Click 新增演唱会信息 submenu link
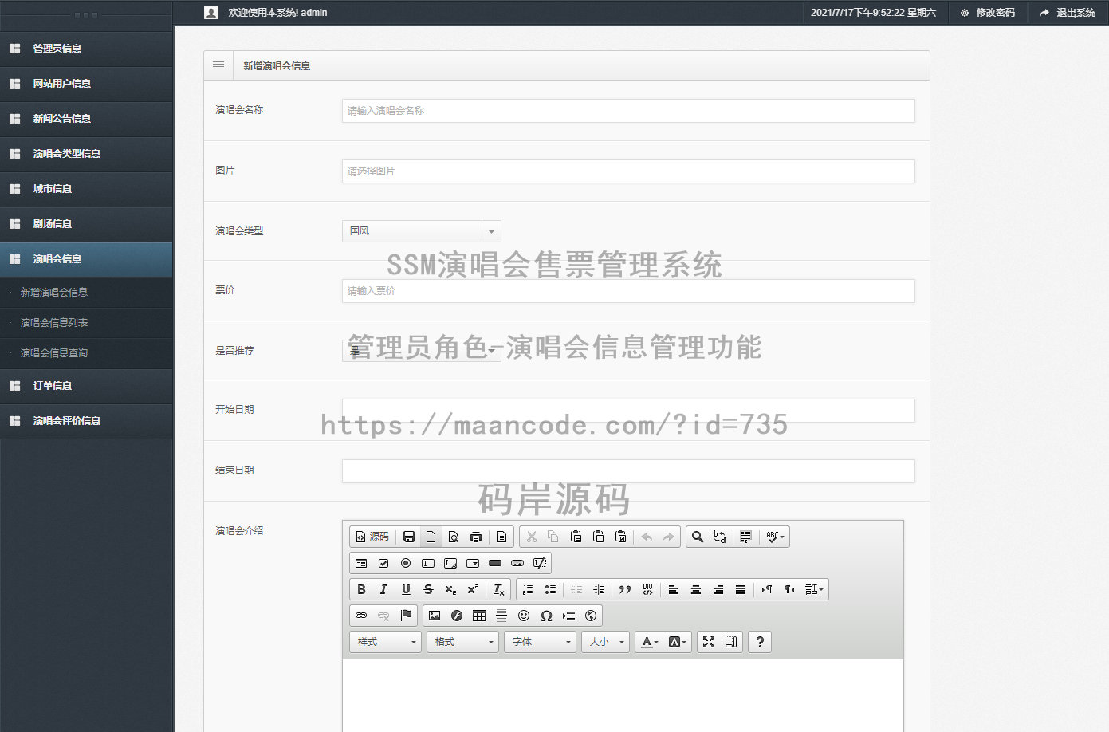Viewport: 1109px width, 732px height. 54,293
